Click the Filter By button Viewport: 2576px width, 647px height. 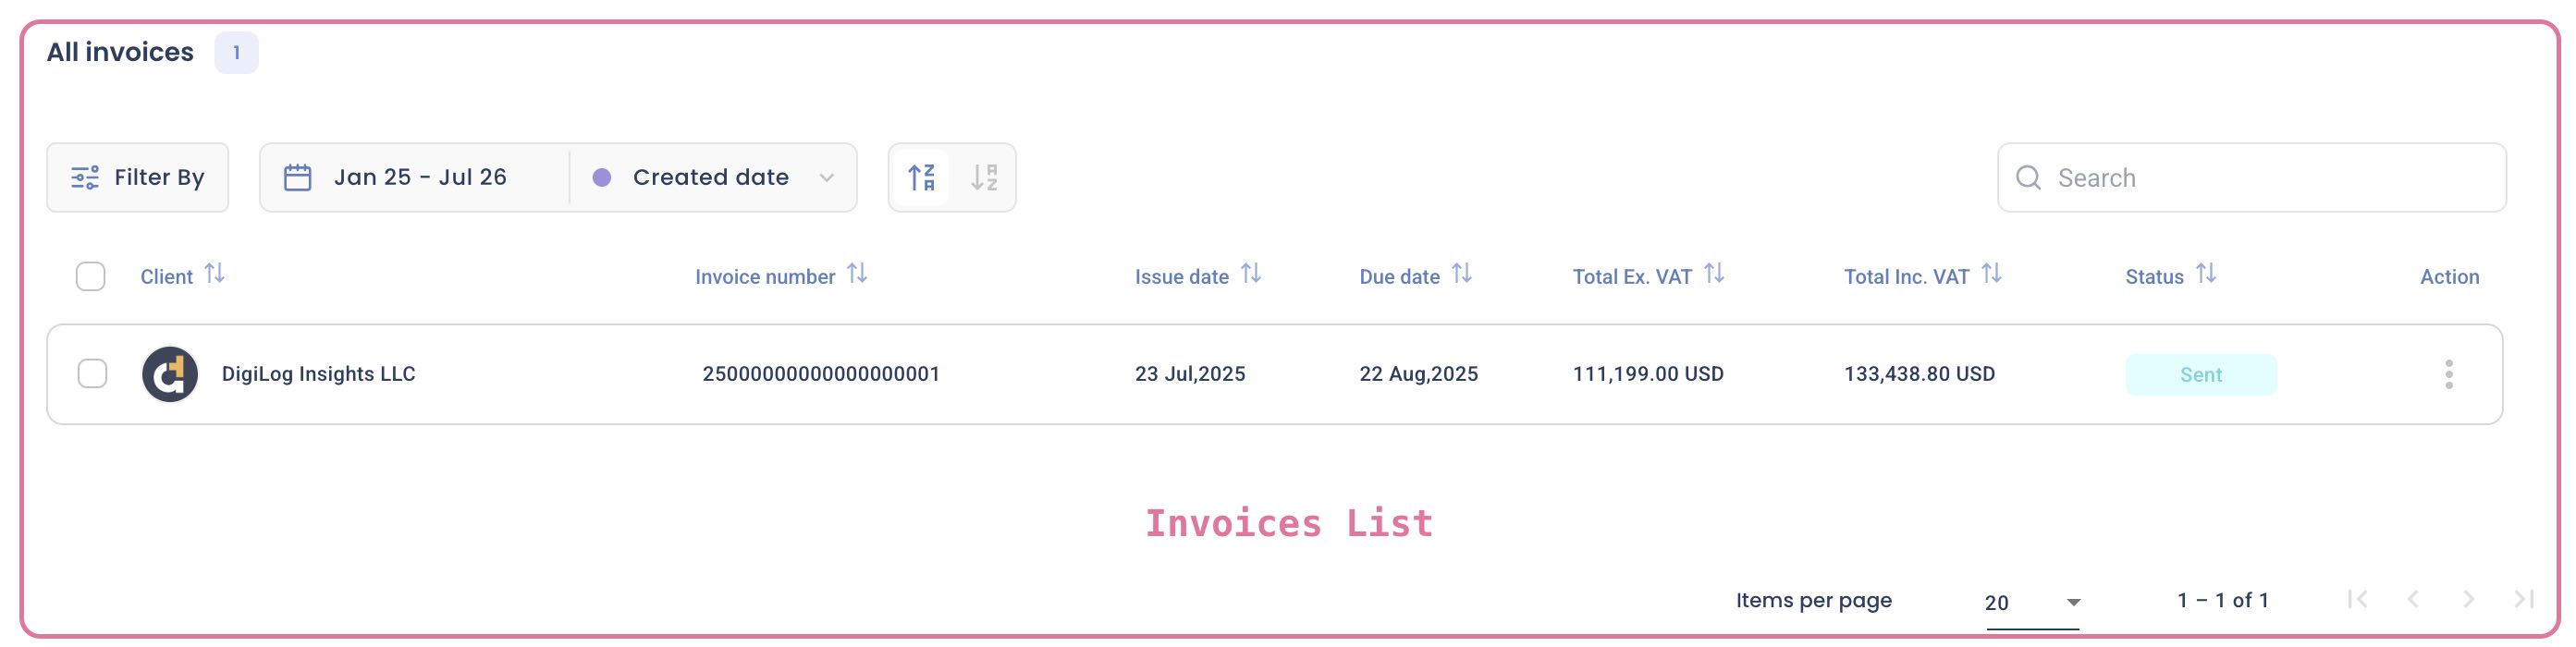pyautogui.click(x=138, y=177)
